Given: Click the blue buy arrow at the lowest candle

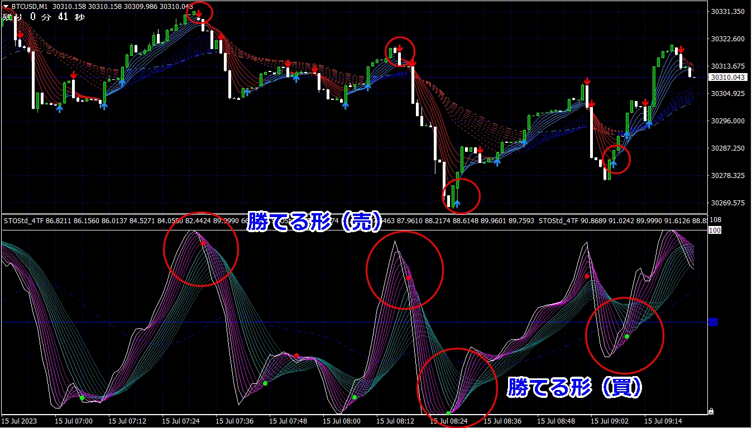Looking at the screenshot, I should (x=457, y=204).
